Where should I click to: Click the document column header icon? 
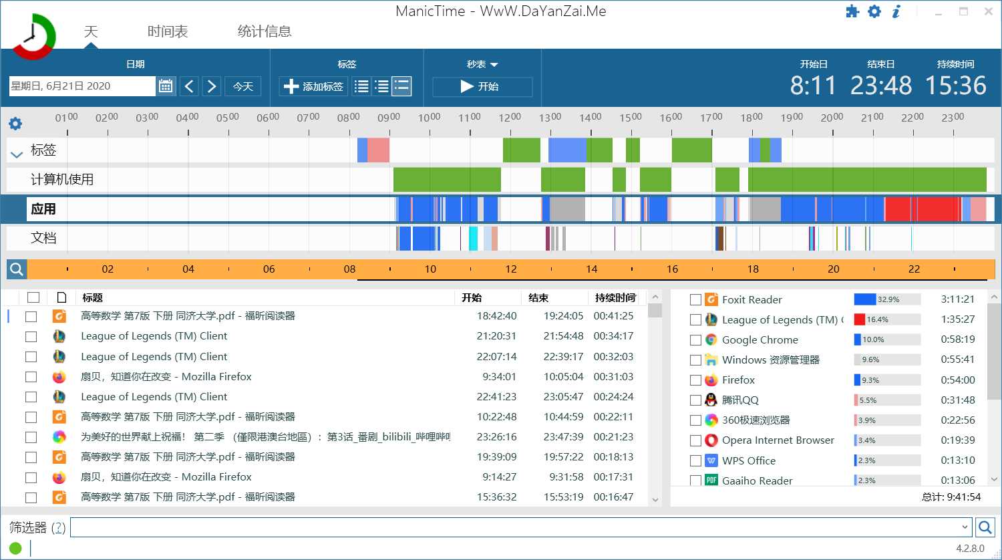61,297
